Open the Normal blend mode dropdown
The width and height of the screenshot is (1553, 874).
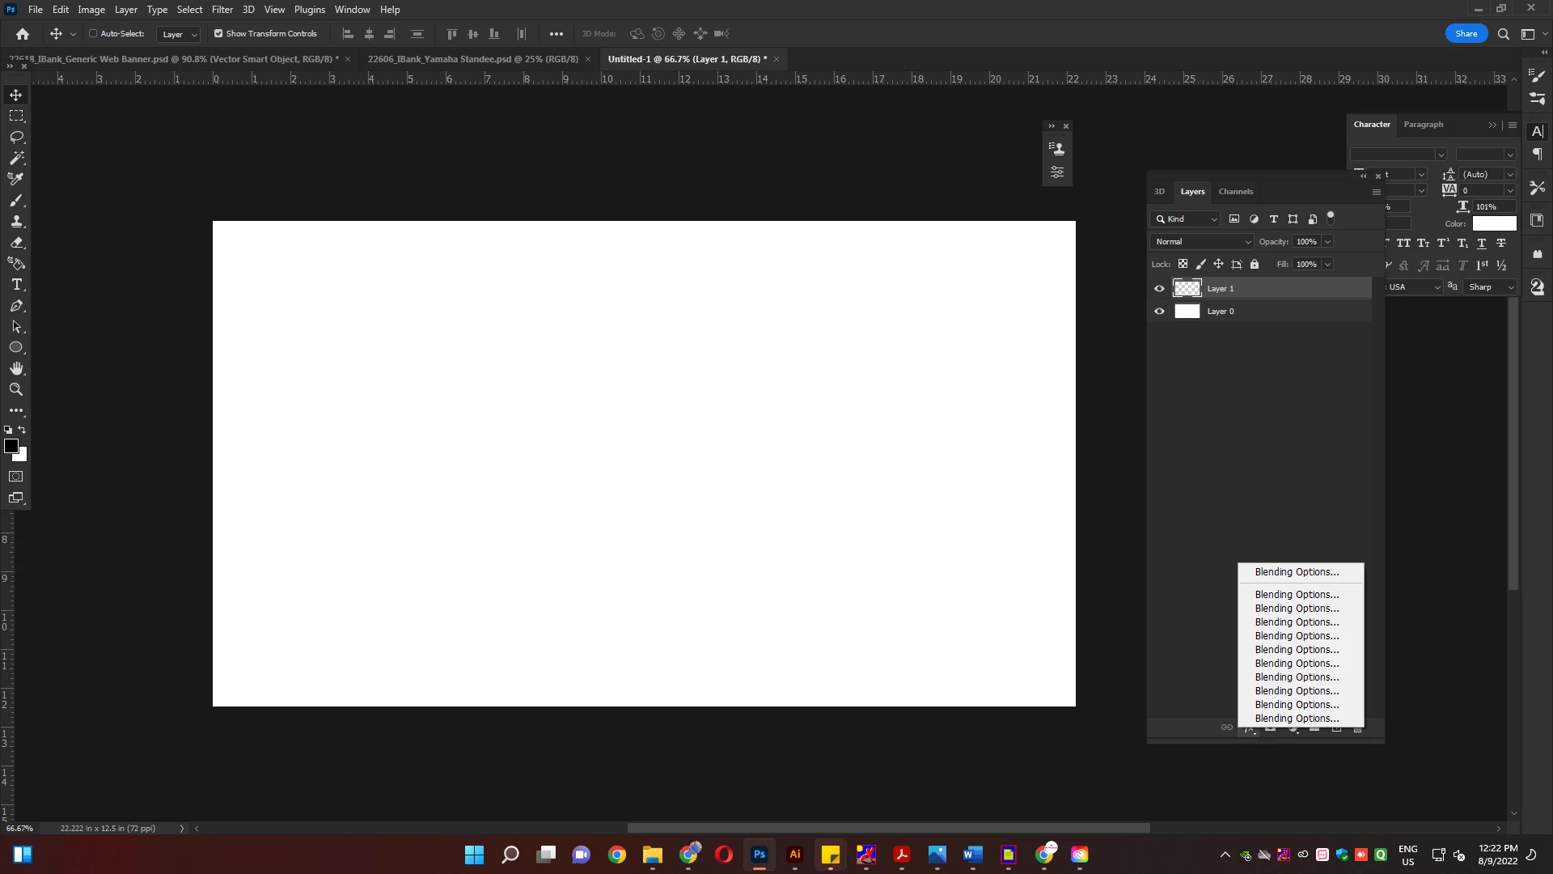coord(1202,242)
